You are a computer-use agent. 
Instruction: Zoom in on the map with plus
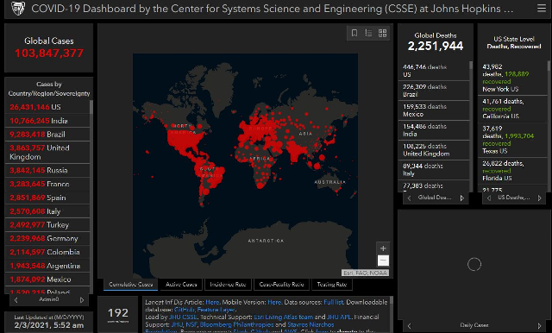[383, 248]
